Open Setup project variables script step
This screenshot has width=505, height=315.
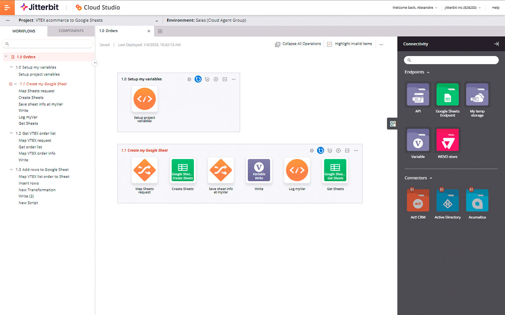[144, 99]
